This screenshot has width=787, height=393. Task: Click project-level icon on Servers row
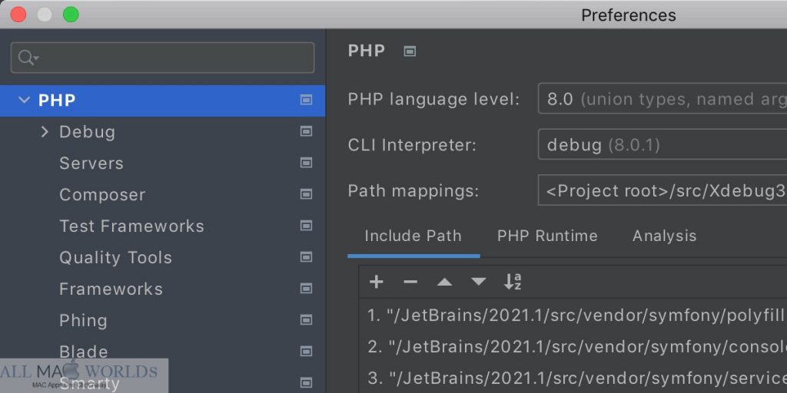coord(306,163)
